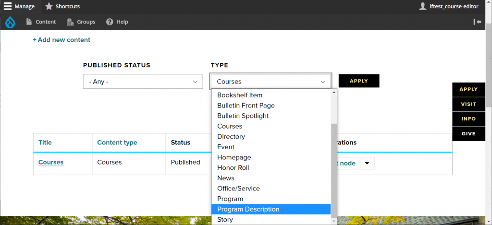Image resolution: width=492 pixels, height=225 pixels.
Task: Click the side INFO button
Action: pyautogui.click(x=469, y=119)
